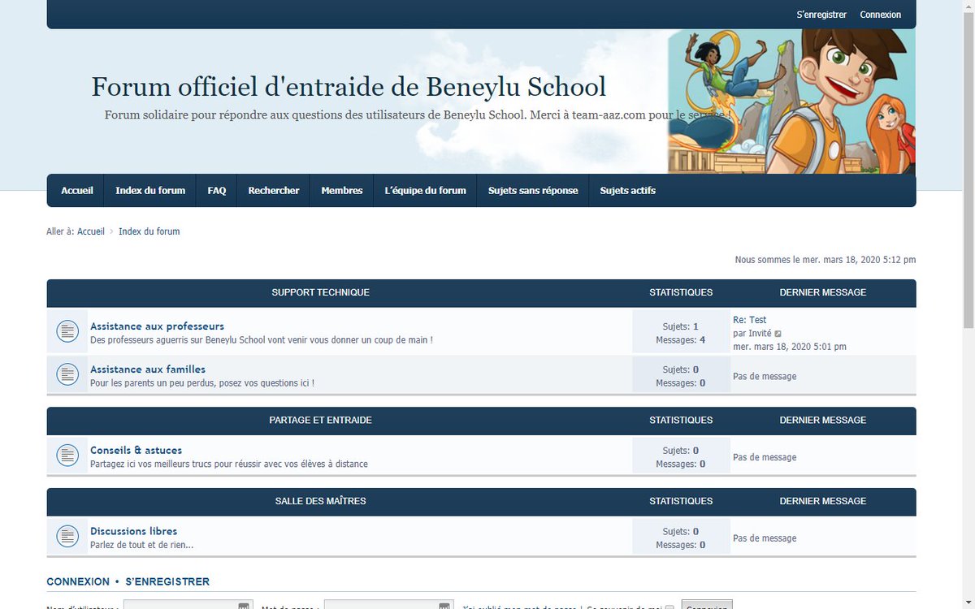975x609 pixels.
Task: Open the SUPPORT TECHNIQUE category header
Action: (320, 292)
